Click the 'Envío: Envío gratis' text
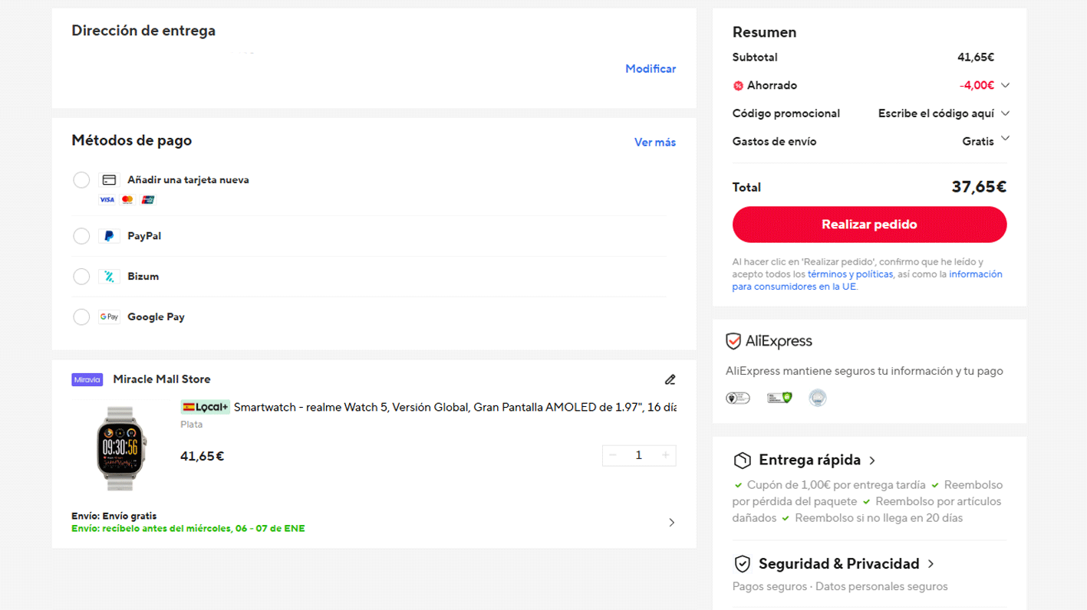Screen dimensions: 1087x610 point(114,517)
